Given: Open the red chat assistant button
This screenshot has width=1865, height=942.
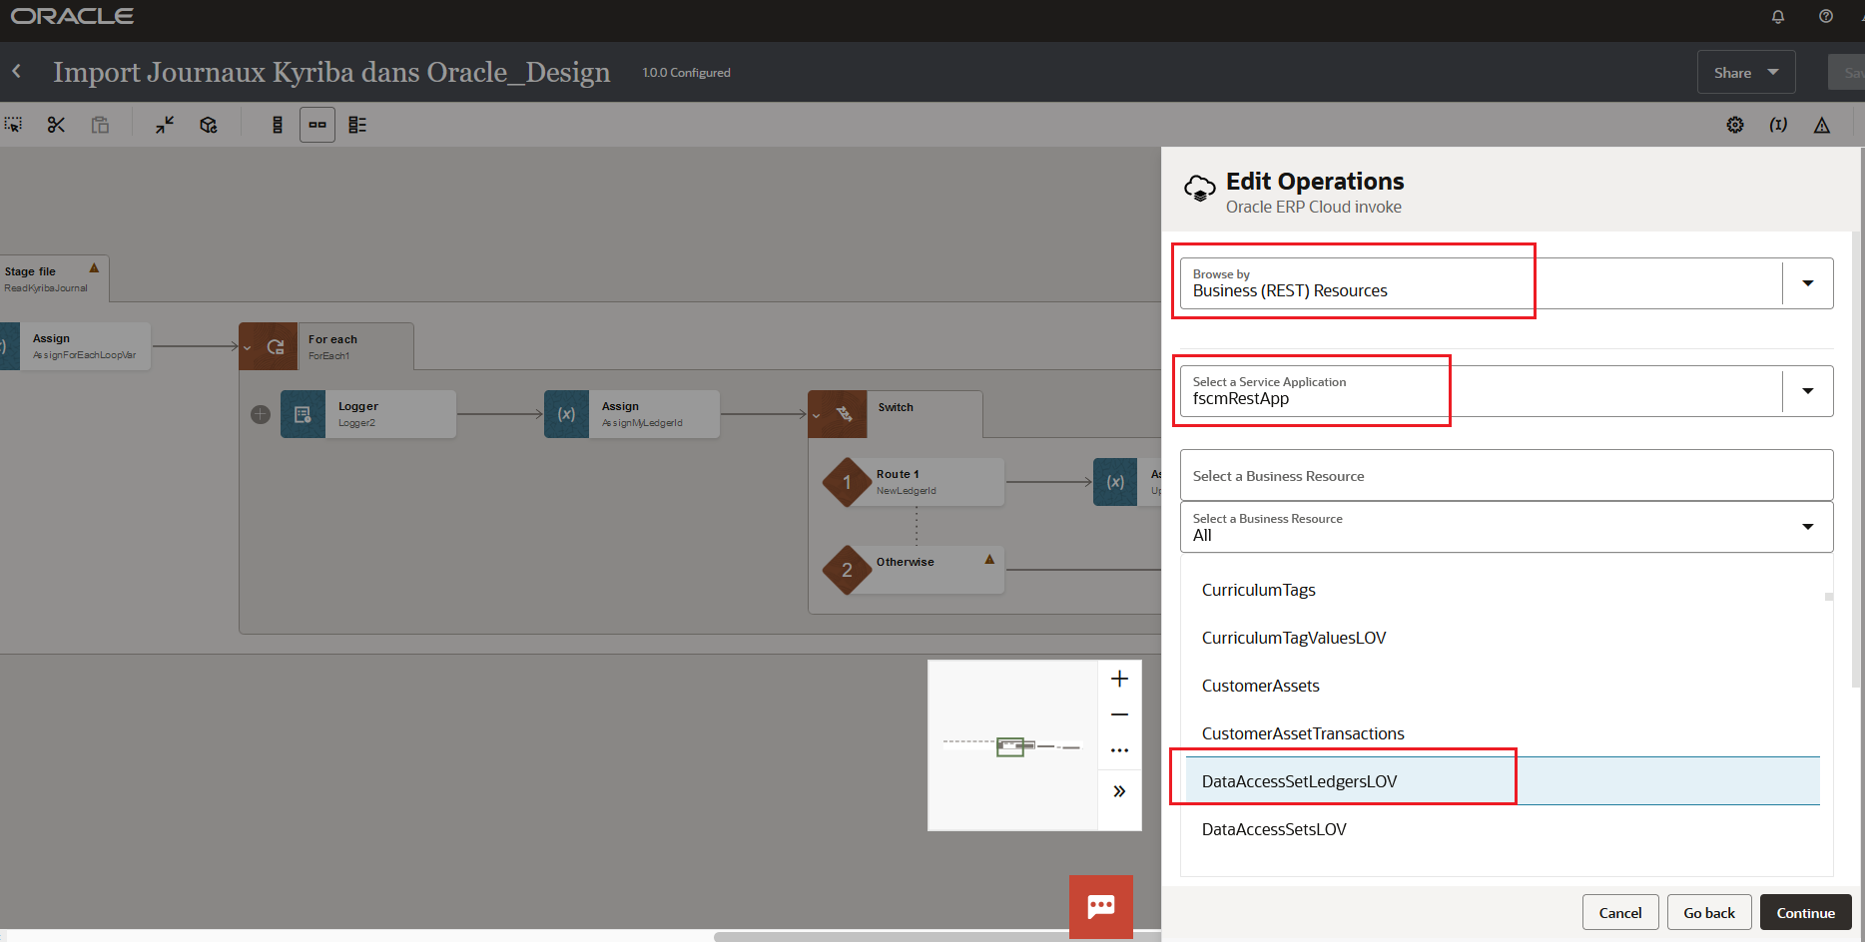Looking at the screenshot, I should pos(1101,906).
